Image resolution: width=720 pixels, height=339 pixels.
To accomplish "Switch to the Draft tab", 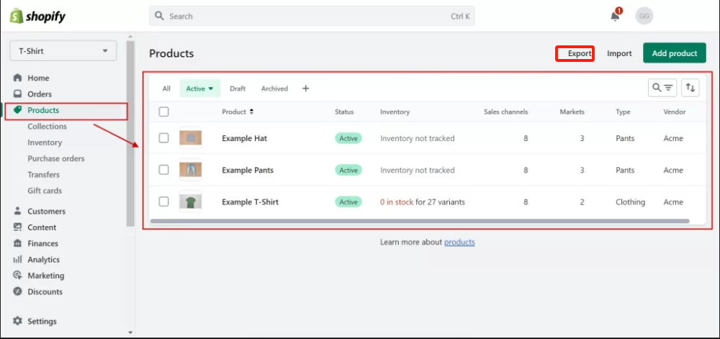I will (238, 89).
